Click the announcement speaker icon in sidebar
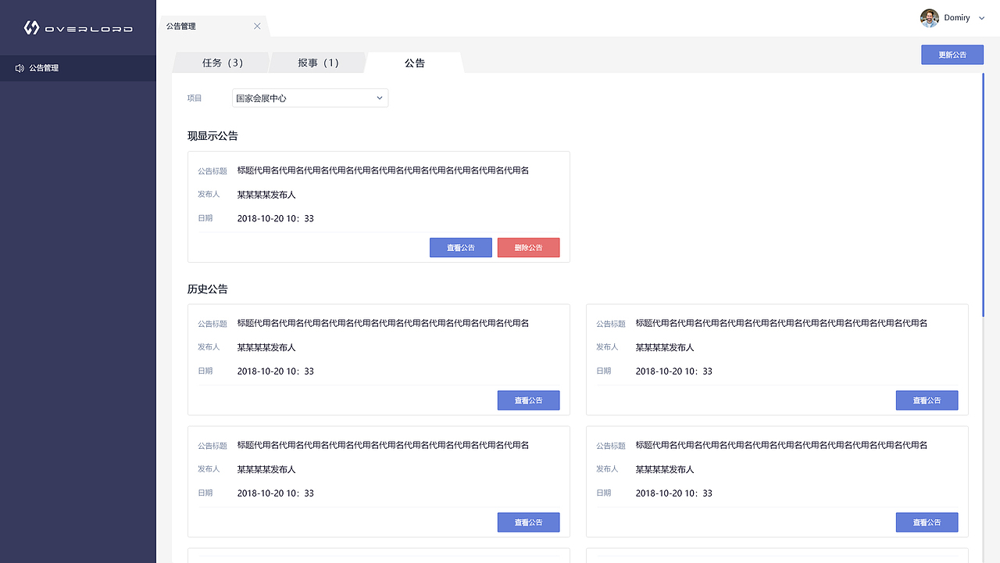Image resolution: width=1000 pixels, height=563 pixels. coord(19,68)
